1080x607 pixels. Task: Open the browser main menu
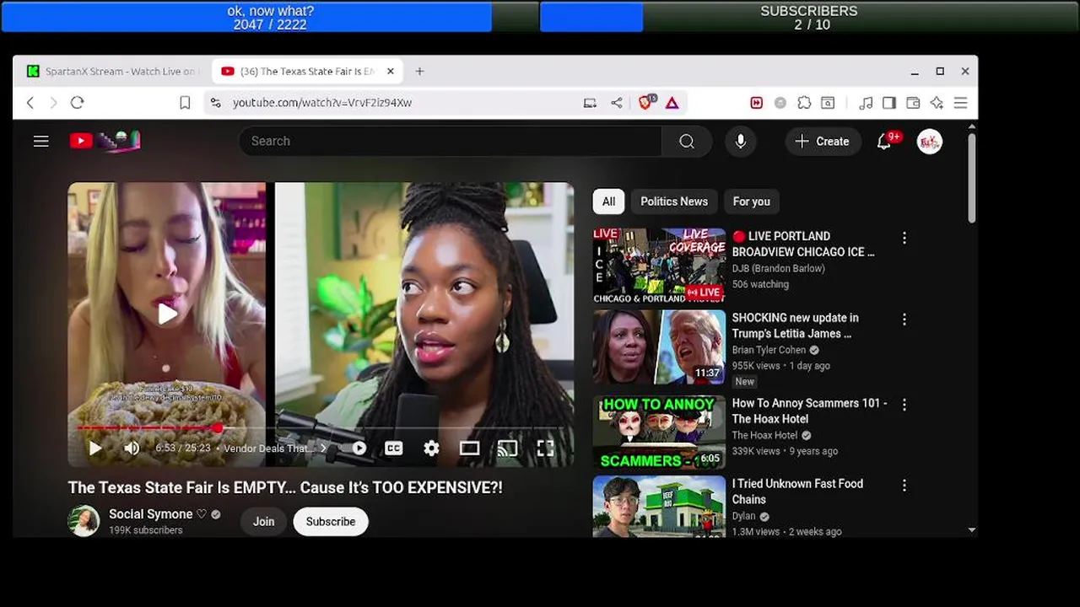960,102
